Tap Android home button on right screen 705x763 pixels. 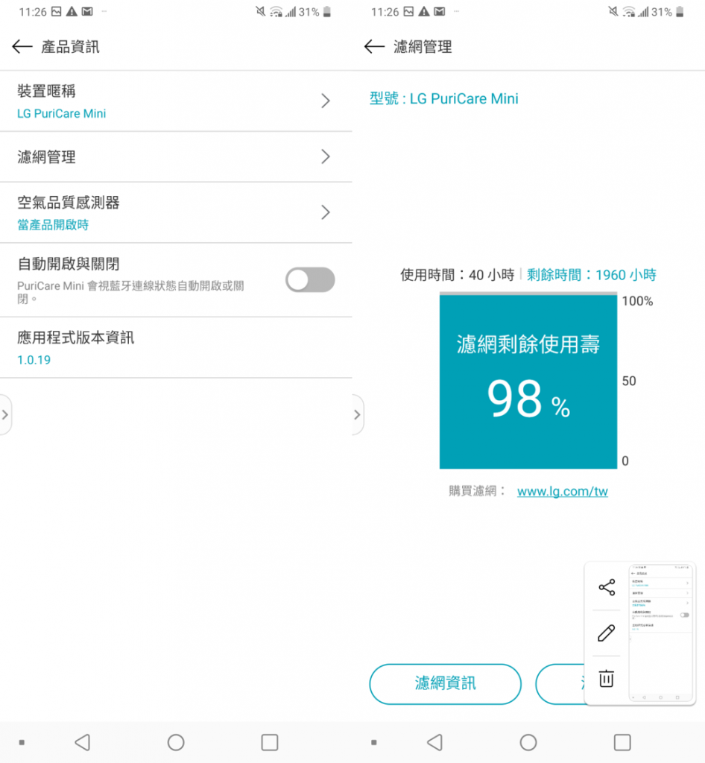point(528,743)
